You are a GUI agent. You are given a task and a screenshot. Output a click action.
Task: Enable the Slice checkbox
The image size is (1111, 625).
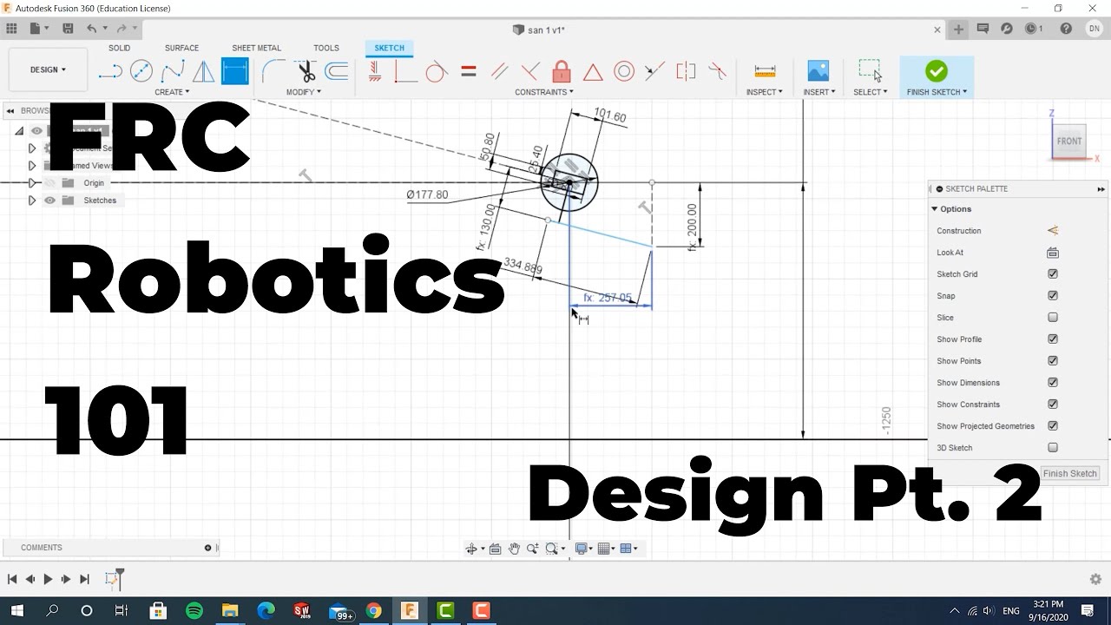[x=1053, y=318]
